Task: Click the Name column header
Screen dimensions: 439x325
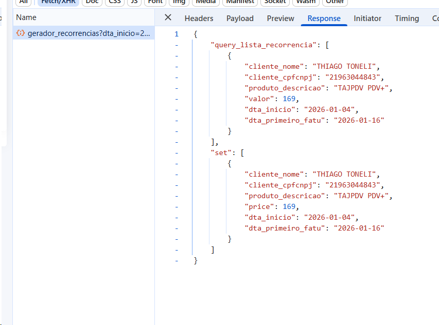Action: pyautogui.click(x=26, y=17)
